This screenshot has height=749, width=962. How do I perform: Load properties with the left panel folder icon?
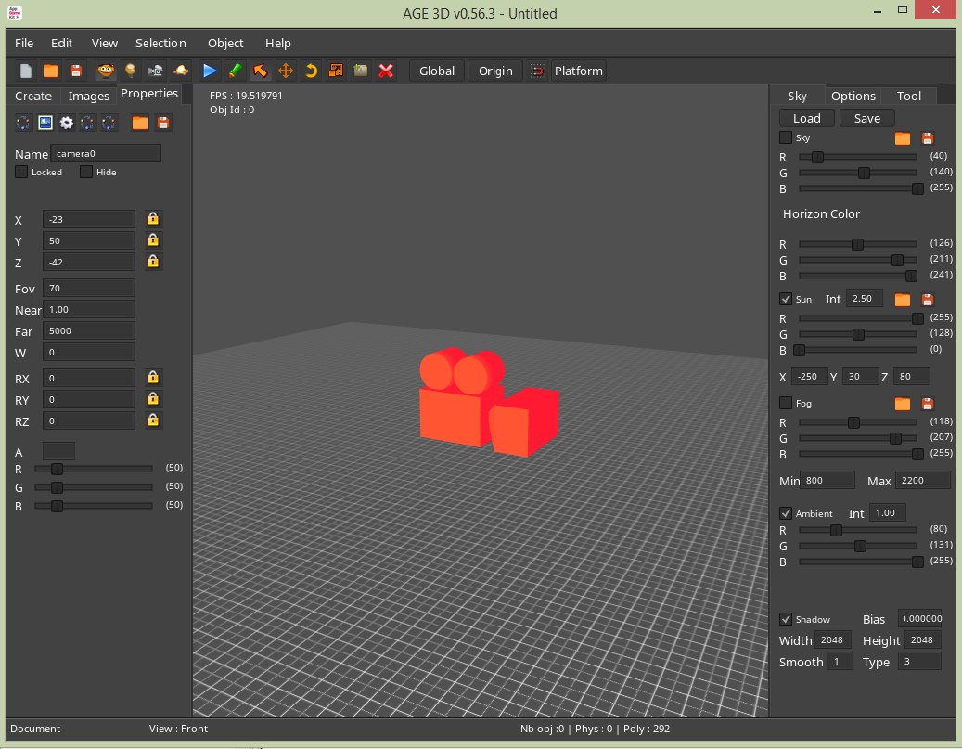point(140,123)
